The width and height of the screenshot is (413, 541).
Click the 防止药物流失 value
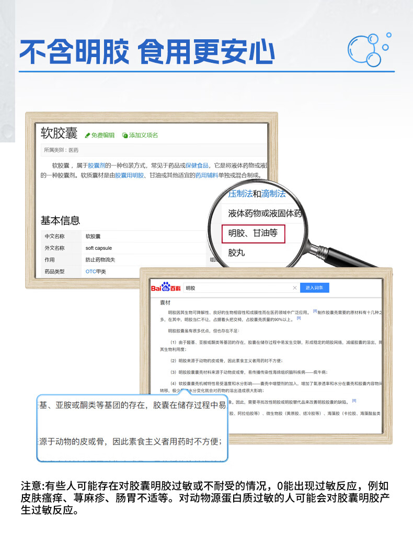coord(100,260)
